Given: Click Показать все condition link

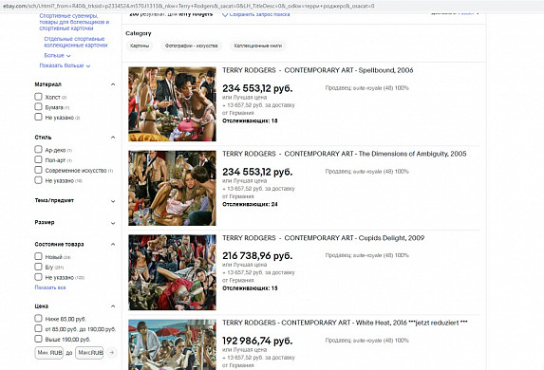Looking at the screenshot, I should 50,287.
